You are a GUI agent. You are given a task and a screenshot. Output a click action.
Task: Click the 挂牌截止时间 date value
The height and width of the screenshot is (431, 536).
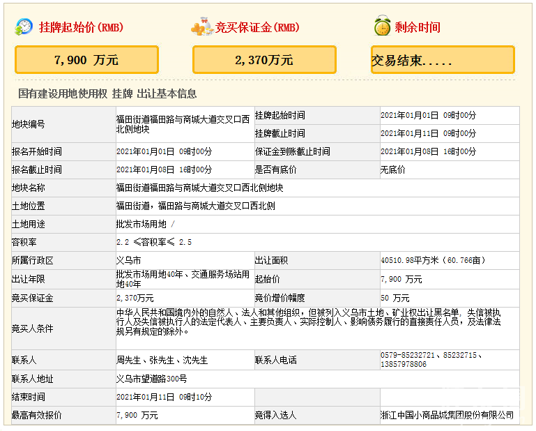[x=429, y=133]
